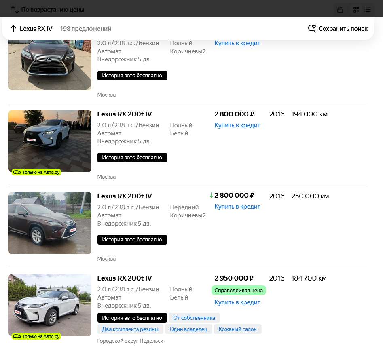Viewport: 383px width, 346px height.
Task: Click Передний drive type text
Action: (184, 207)
